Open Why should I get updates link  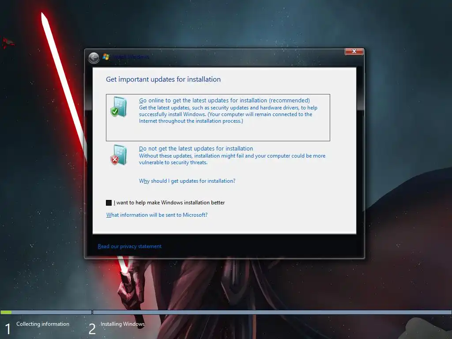pos(187,181)
